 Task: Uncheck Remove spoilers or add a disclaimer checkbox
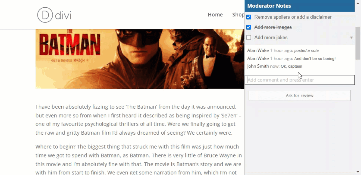pyautogui.click(x=249, y=17)
